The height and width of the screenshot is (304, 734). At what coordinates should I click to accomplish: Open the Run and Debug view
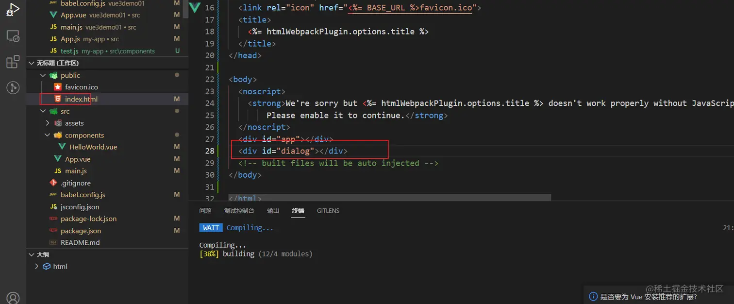[x=13, y=10]
